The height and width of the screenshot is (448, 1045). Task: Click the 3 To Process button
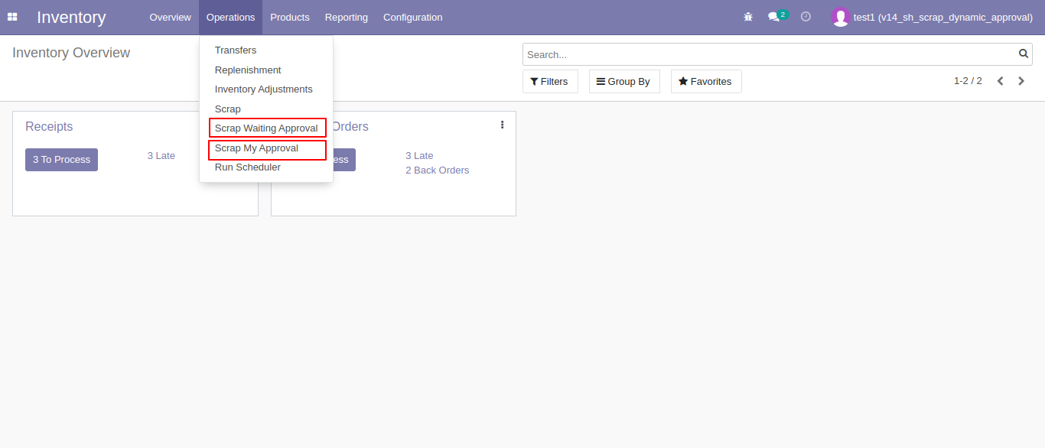[61, 160]
